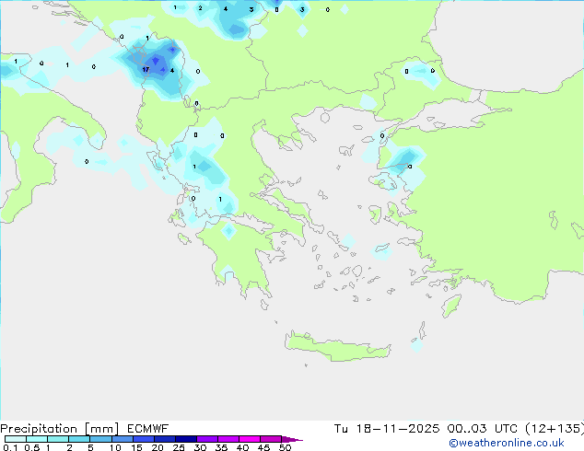The height and width of the screenshot is (451, 584).
Task: Pick the 15–20 mm legend color swatch
Action: click(x=144, y=439)
